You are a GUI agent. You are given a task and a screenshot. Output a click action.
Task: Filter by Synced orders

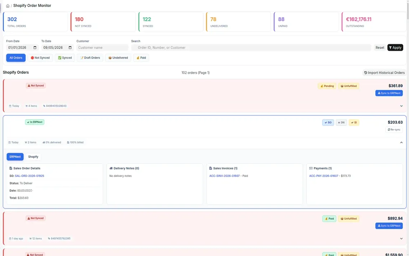click(x=65, y=58)
